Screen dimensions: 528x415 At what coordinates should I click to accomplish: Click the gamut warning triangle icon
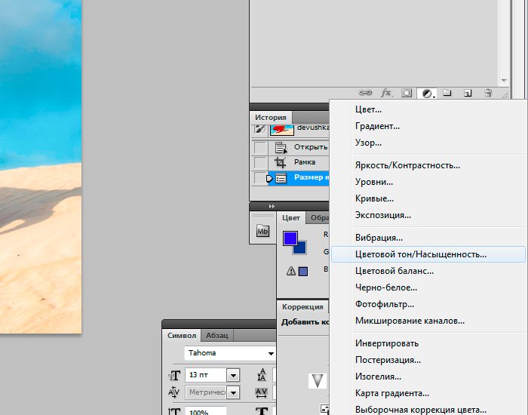(290, 271)
